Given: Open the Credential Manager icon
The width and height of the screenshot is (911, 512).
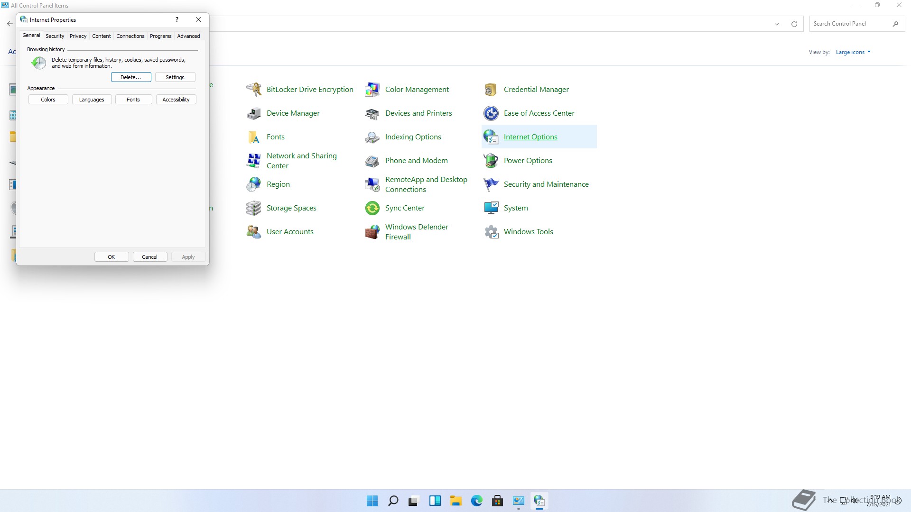Looking at the screenshot, I should pos(491,89).
